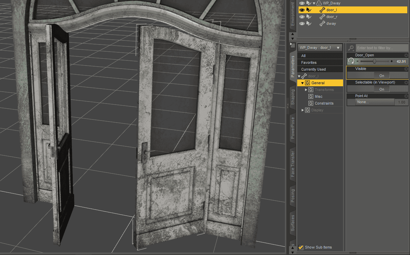Turn off Selectable (in Viewport)
410x255 pixels.
382,89
